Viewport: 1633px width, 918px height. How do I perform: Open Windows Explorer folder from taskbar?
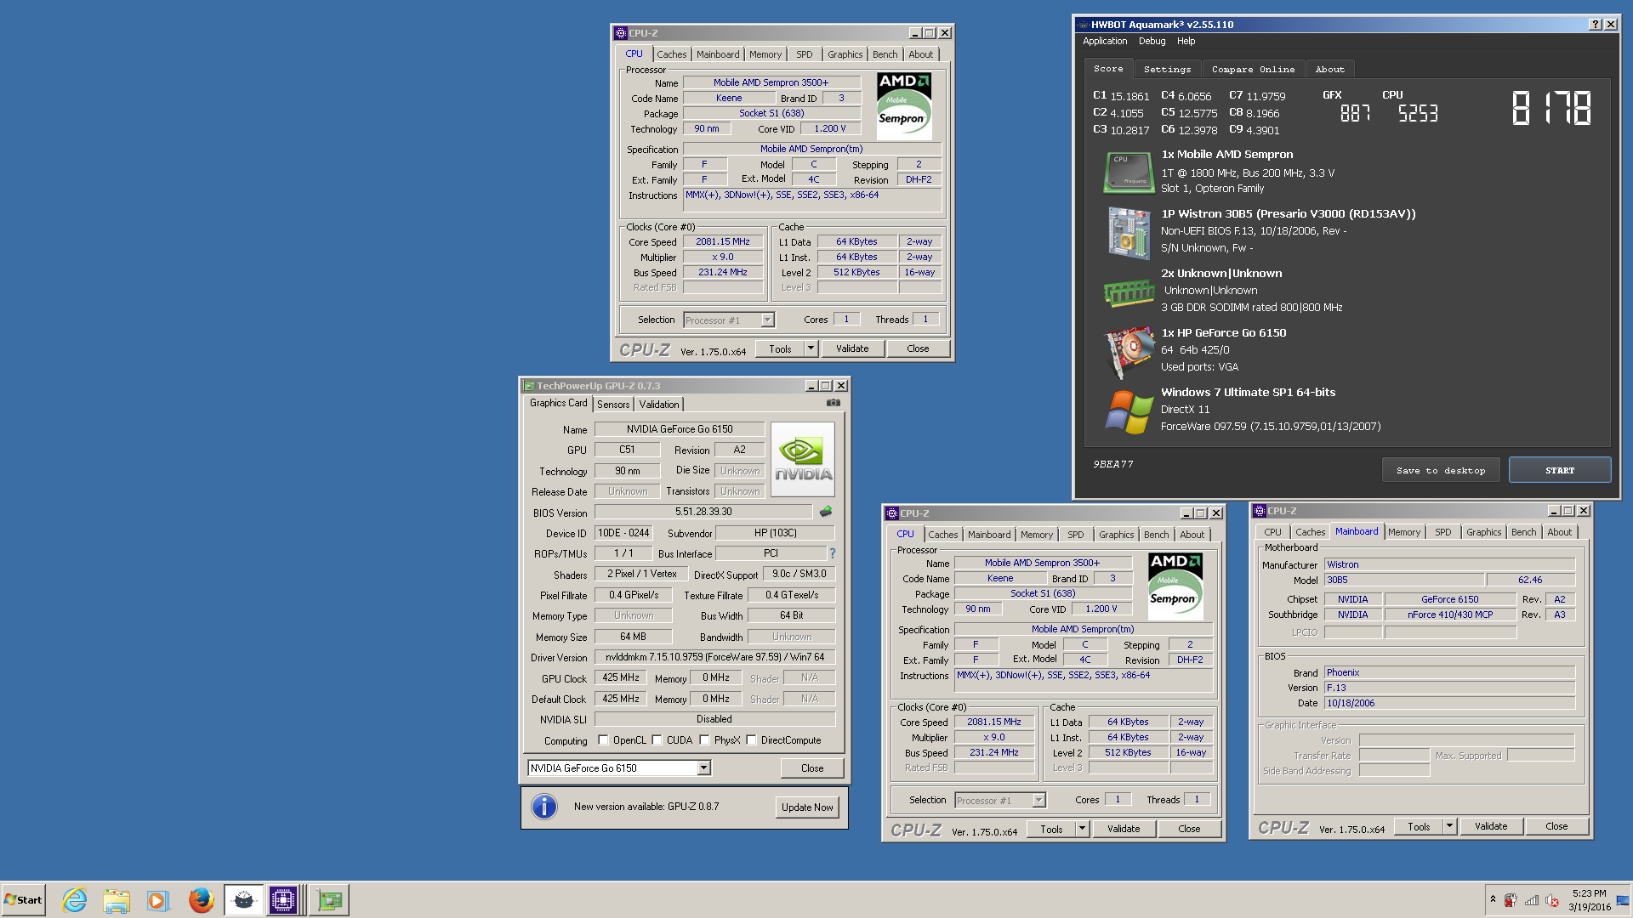[117, 900]
